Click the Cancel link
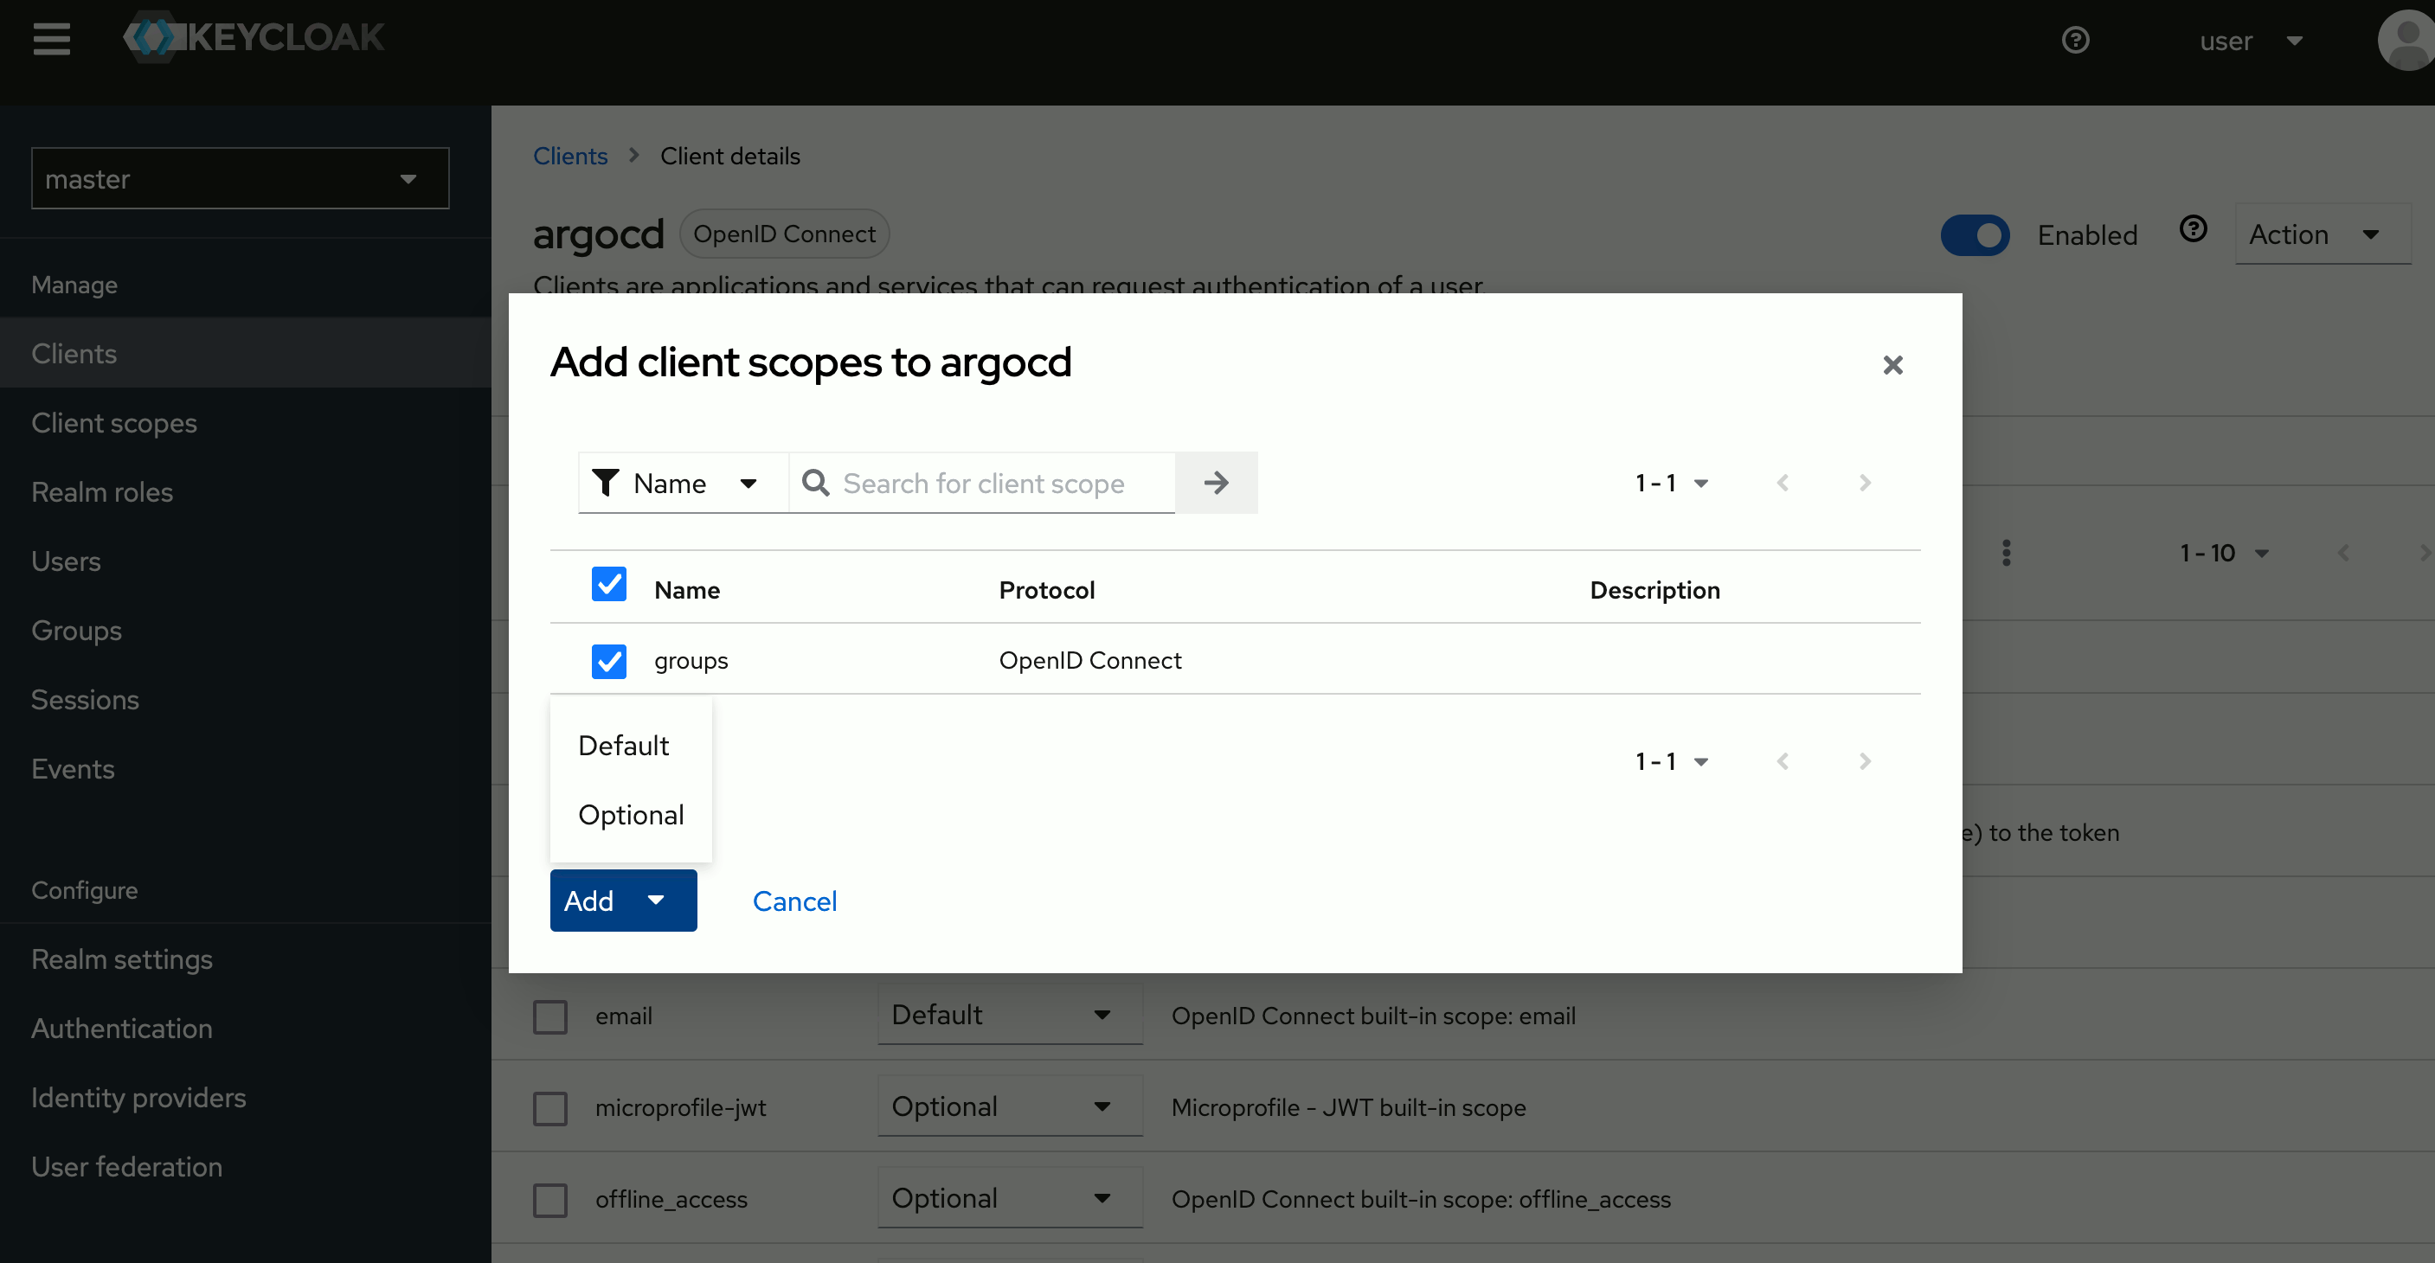Viewport: 2435px width, 1263px height. point(794,901)
